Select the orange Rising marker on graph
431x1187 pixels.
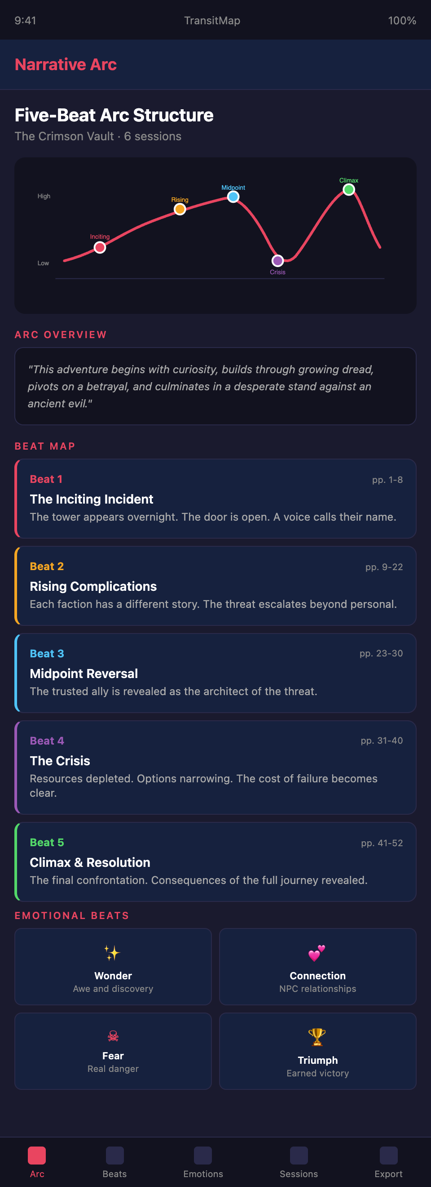click(x=180, y=210)
